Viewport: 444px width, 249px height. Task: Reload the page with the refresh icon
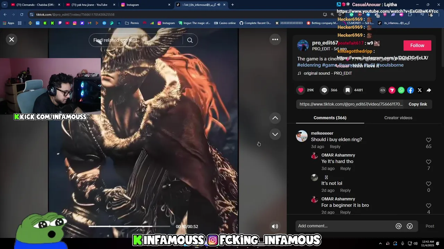click(x=22, y=15)
